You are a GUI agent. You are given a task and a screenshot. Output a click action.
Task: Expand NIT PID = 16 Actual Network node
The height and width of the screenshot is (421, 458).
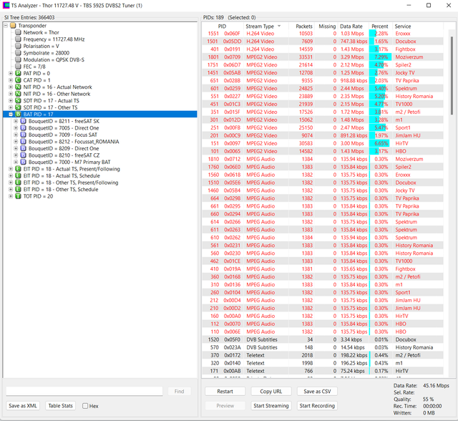click(11, 87)
